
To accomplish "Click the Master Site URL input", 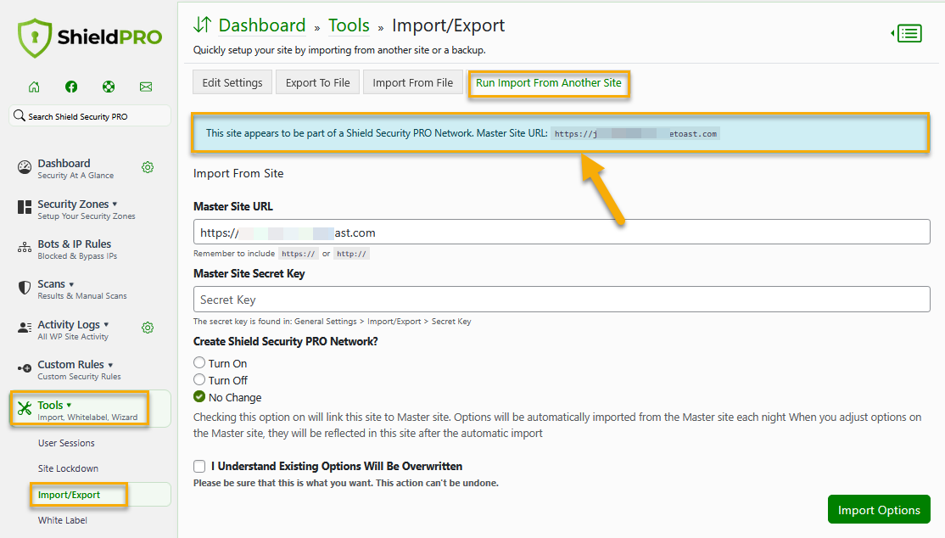I will [x=562, y=232].
